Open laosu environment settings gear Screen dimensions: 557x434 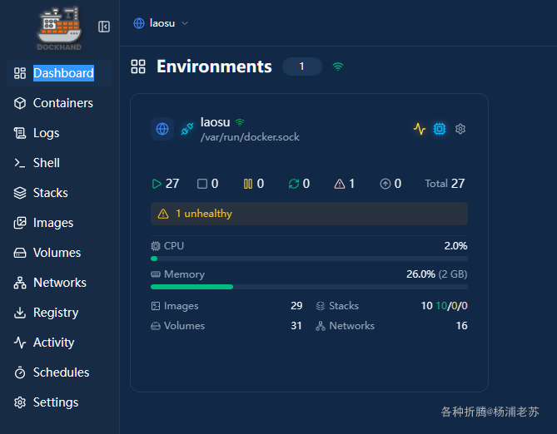[x=460, y=129]
